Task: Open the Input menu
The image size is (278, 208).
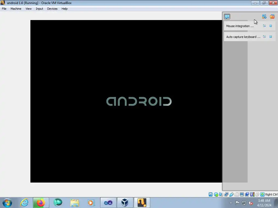Action: [x=39, y=9]
